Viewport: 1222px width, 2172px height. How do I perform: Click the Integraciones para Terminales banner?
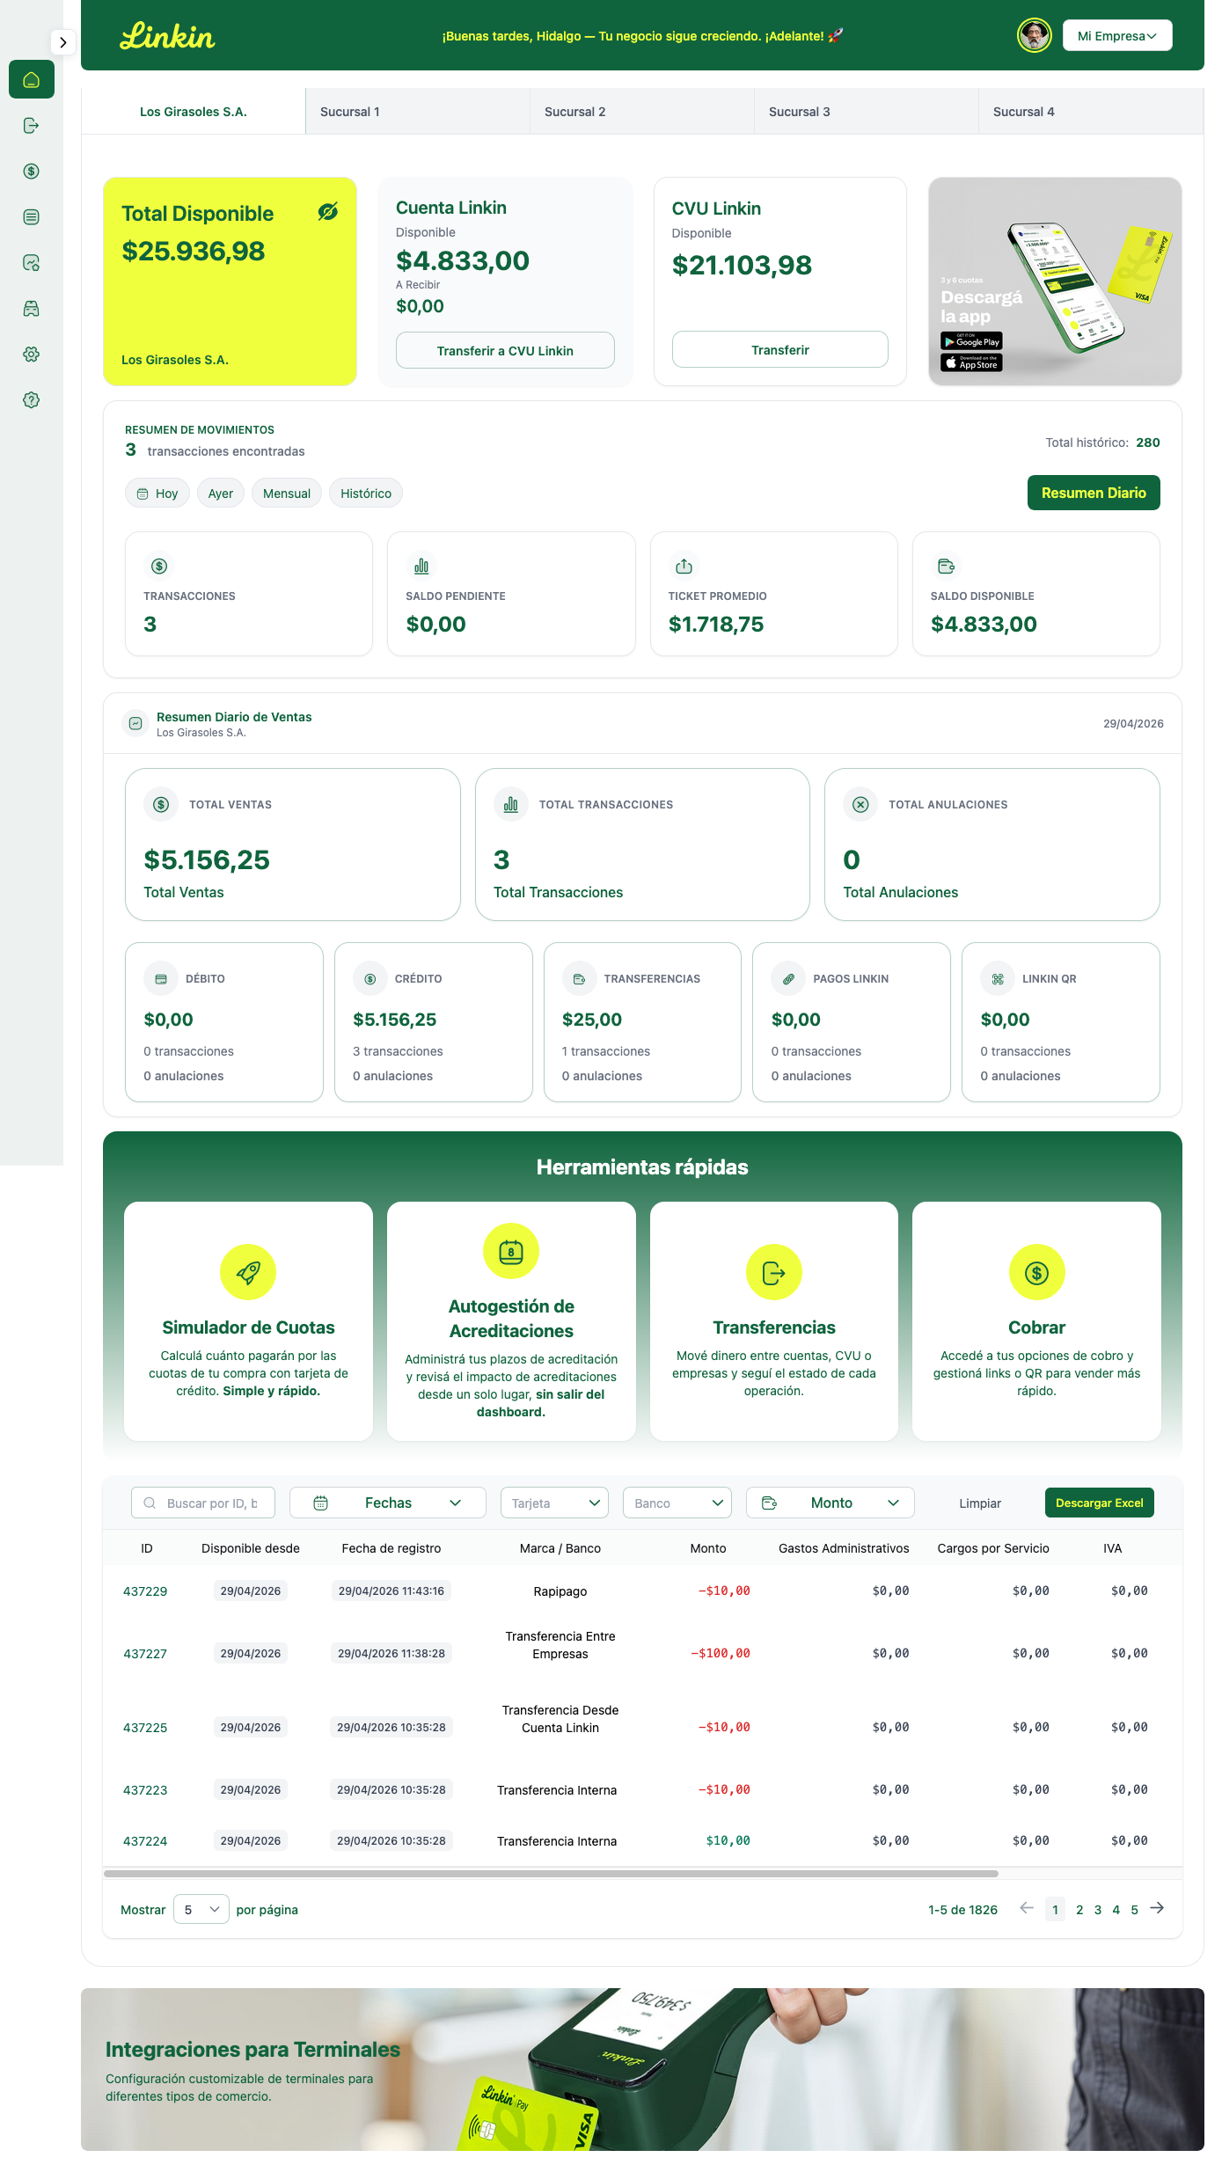(642, 2069)
